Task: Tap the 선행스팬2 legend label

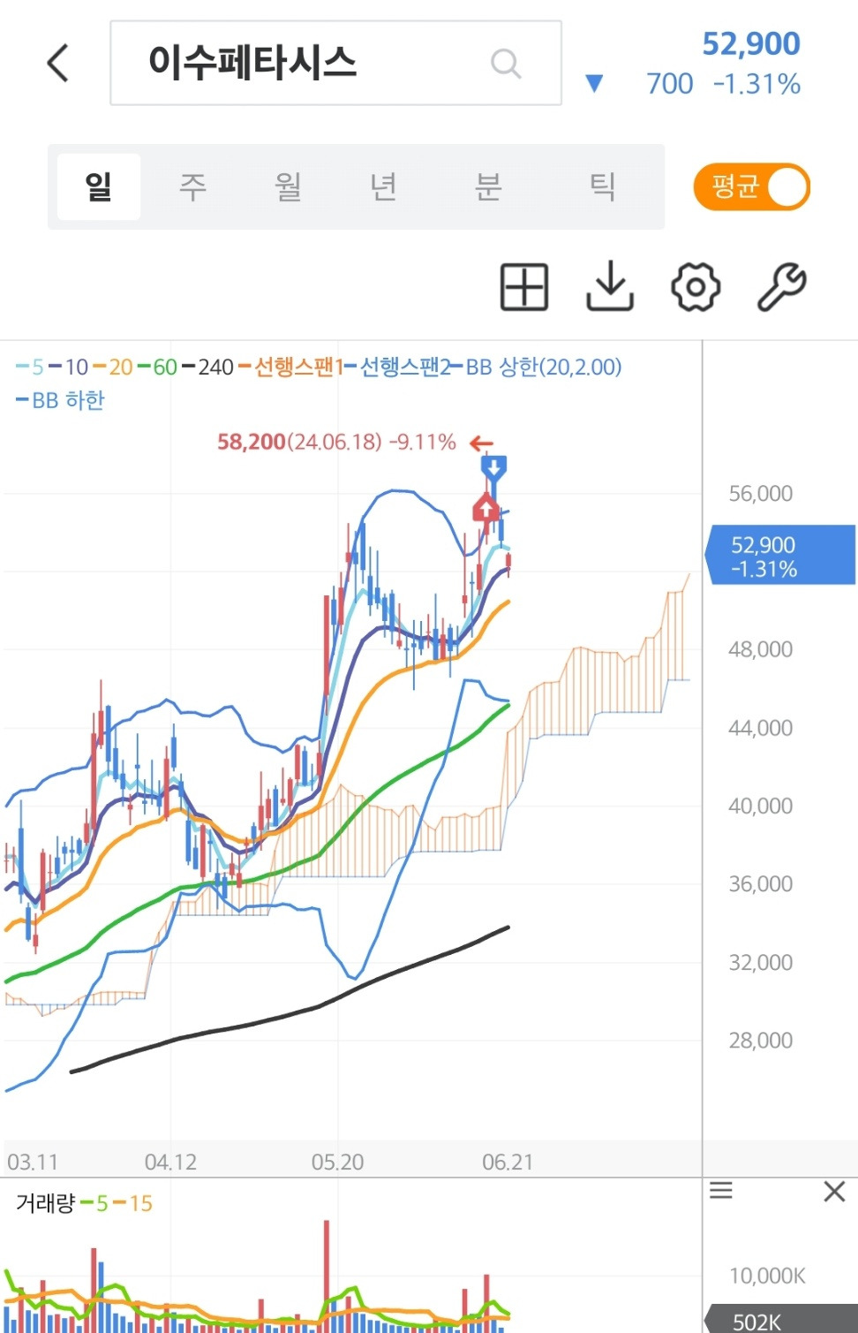Action: pyautogui.click(x=397, y=367)
